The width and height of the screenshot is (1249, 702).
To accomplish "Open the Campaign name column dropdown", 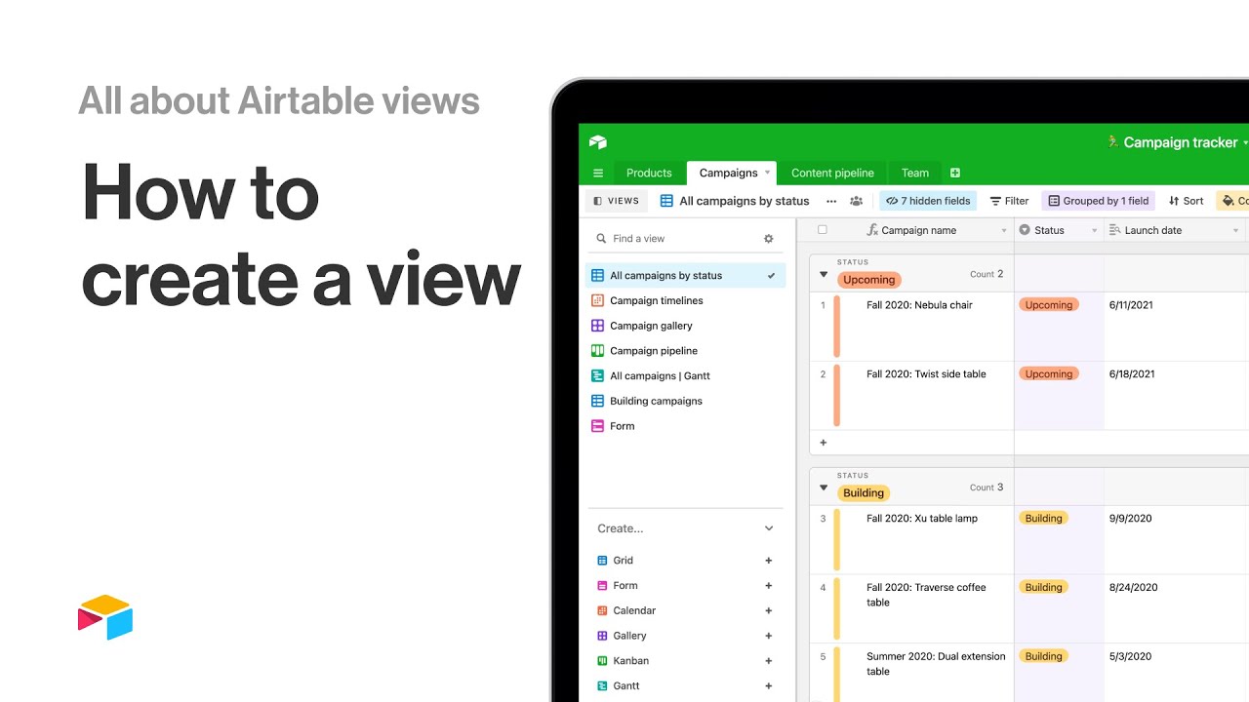I will tap(1004, 231).
